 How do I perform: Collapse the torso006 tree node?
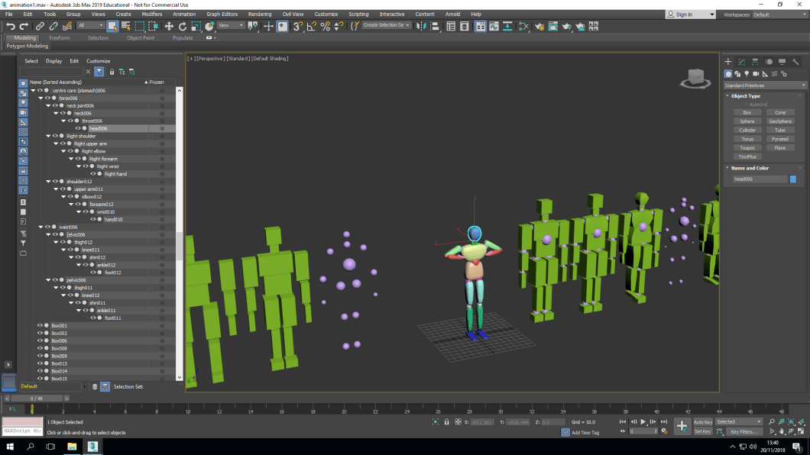[x=40, y=98]
